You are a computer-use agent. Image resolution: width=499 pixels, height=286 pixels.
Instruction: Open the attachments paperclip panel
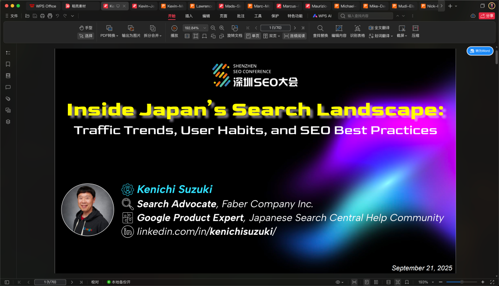coord(8,99)
